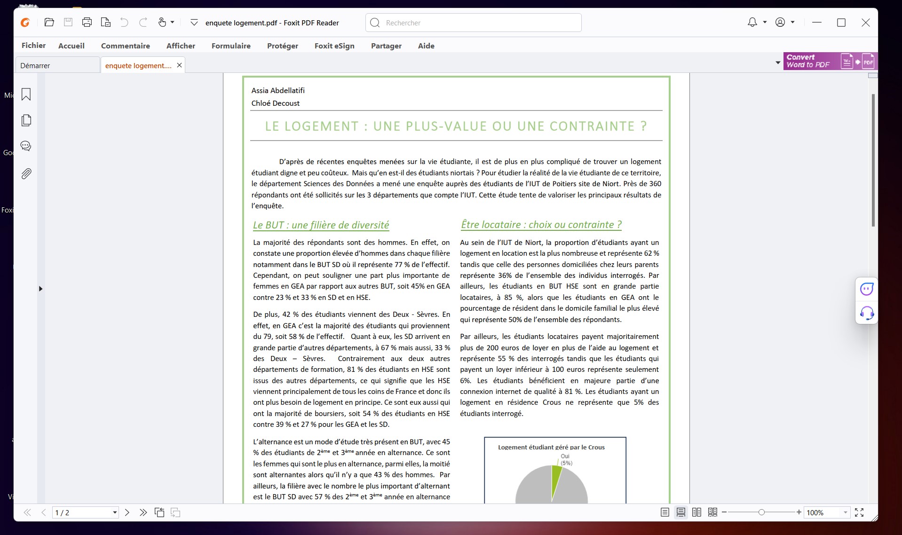Screen dimensions: 902x535
Task: Open the Bookmarks panel
Action: coord(26,94)
